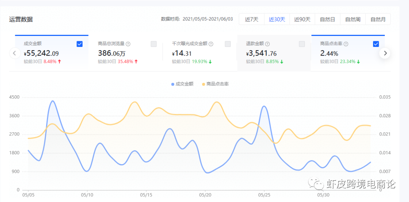Image resolution: width=409 pixels, height=202 pixels.
Task: Click help icon beside 千次曝光成交金额
Action: [211, 44]
